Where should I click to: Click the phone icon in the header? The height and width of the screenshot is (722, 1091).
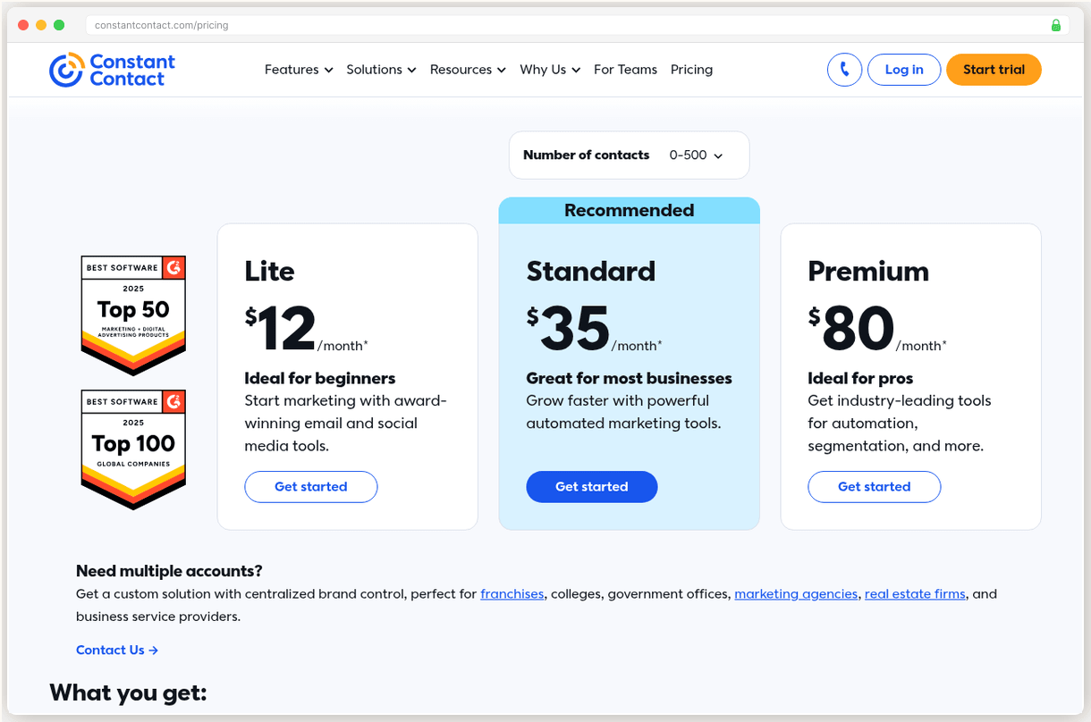click(844, 69)
